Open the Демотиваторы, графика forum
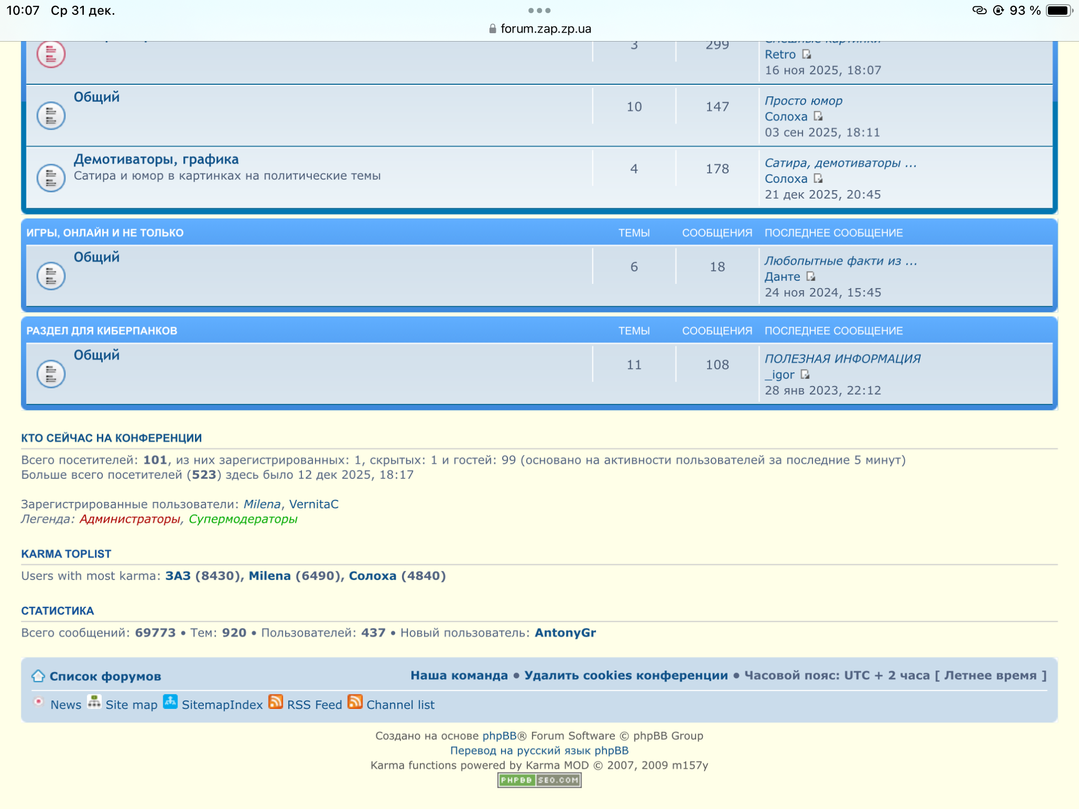The image size is (1079, 809). tap(156, 159)
